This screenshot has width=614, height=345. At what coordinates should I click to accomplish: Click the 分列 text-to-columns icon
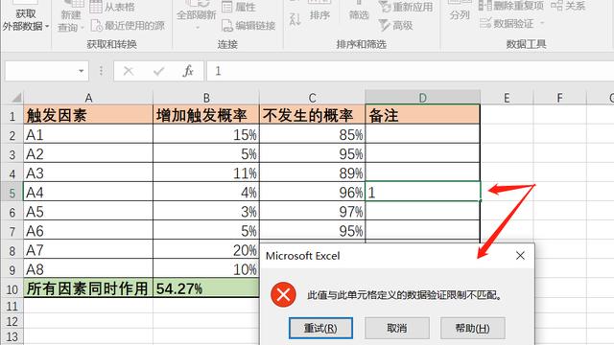(460, 11)
